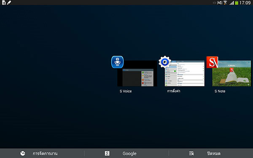This screenshot has height=158, width=253.
Task: Tap the close-all list icon
Action: [x=191, y=153]
